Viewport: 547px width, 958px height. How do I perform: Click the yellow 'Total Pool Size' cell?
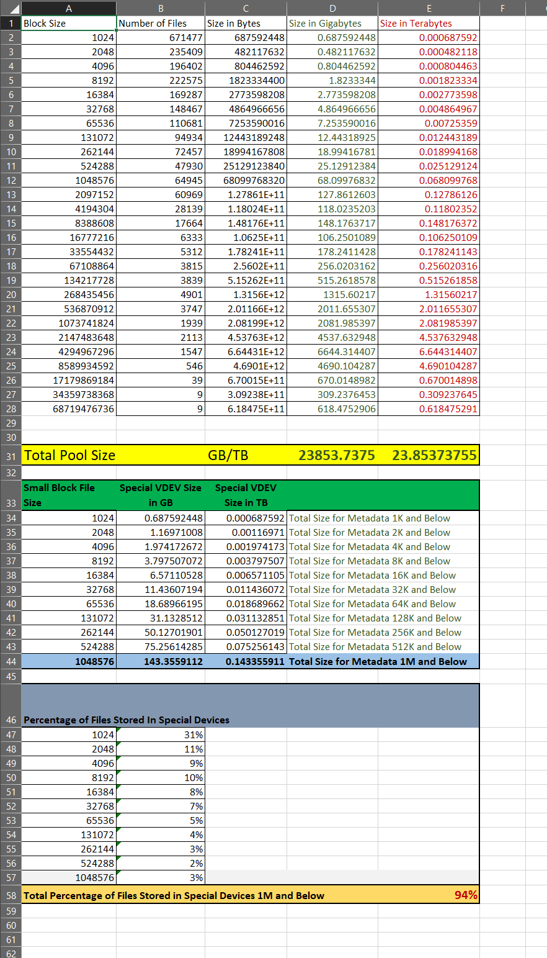69,455
